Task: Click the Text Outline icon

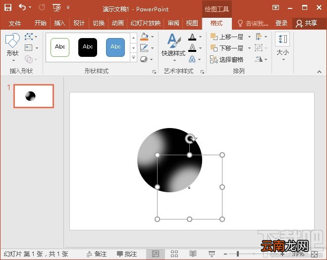Action: [x=192, y=48]
